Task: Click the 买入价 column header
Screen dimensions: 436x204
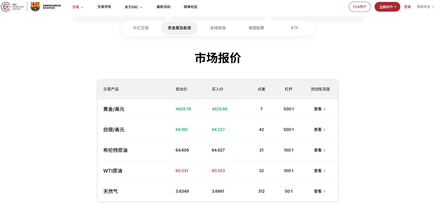Action: [218, 89]
